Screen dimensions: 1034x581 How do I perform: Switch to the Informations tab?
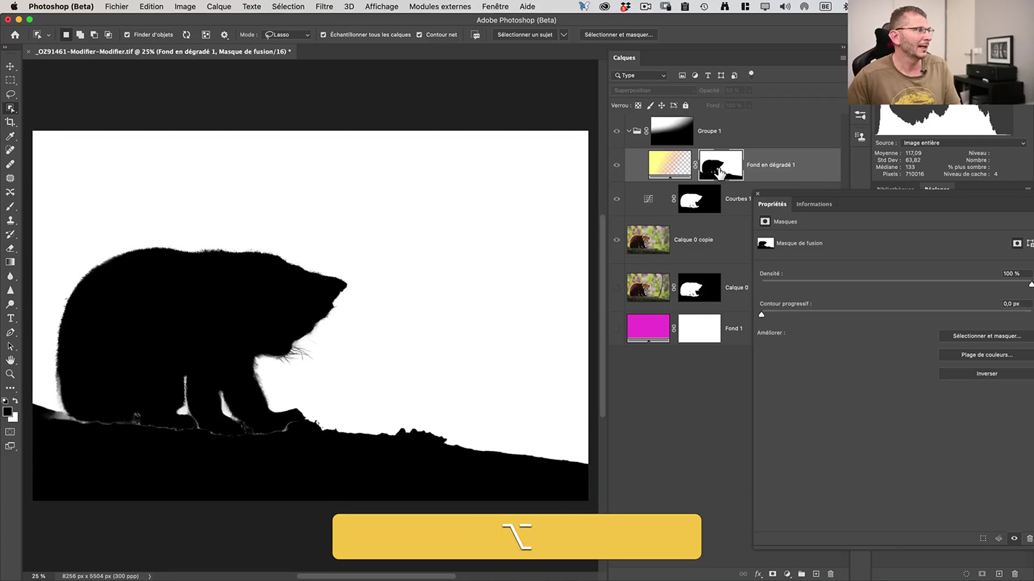click(814, 204)
